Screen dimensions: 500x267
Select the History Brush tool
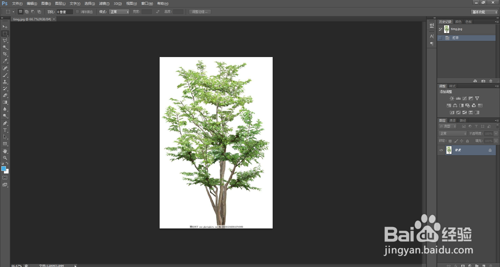(5, 89)
